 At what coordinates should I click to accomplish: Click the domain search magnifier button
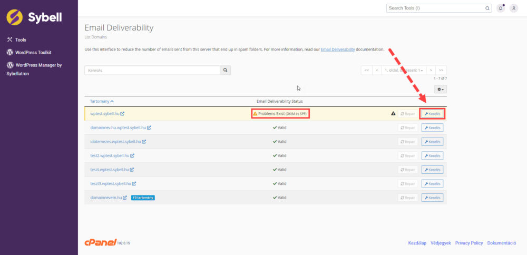(x=226, y=70)
